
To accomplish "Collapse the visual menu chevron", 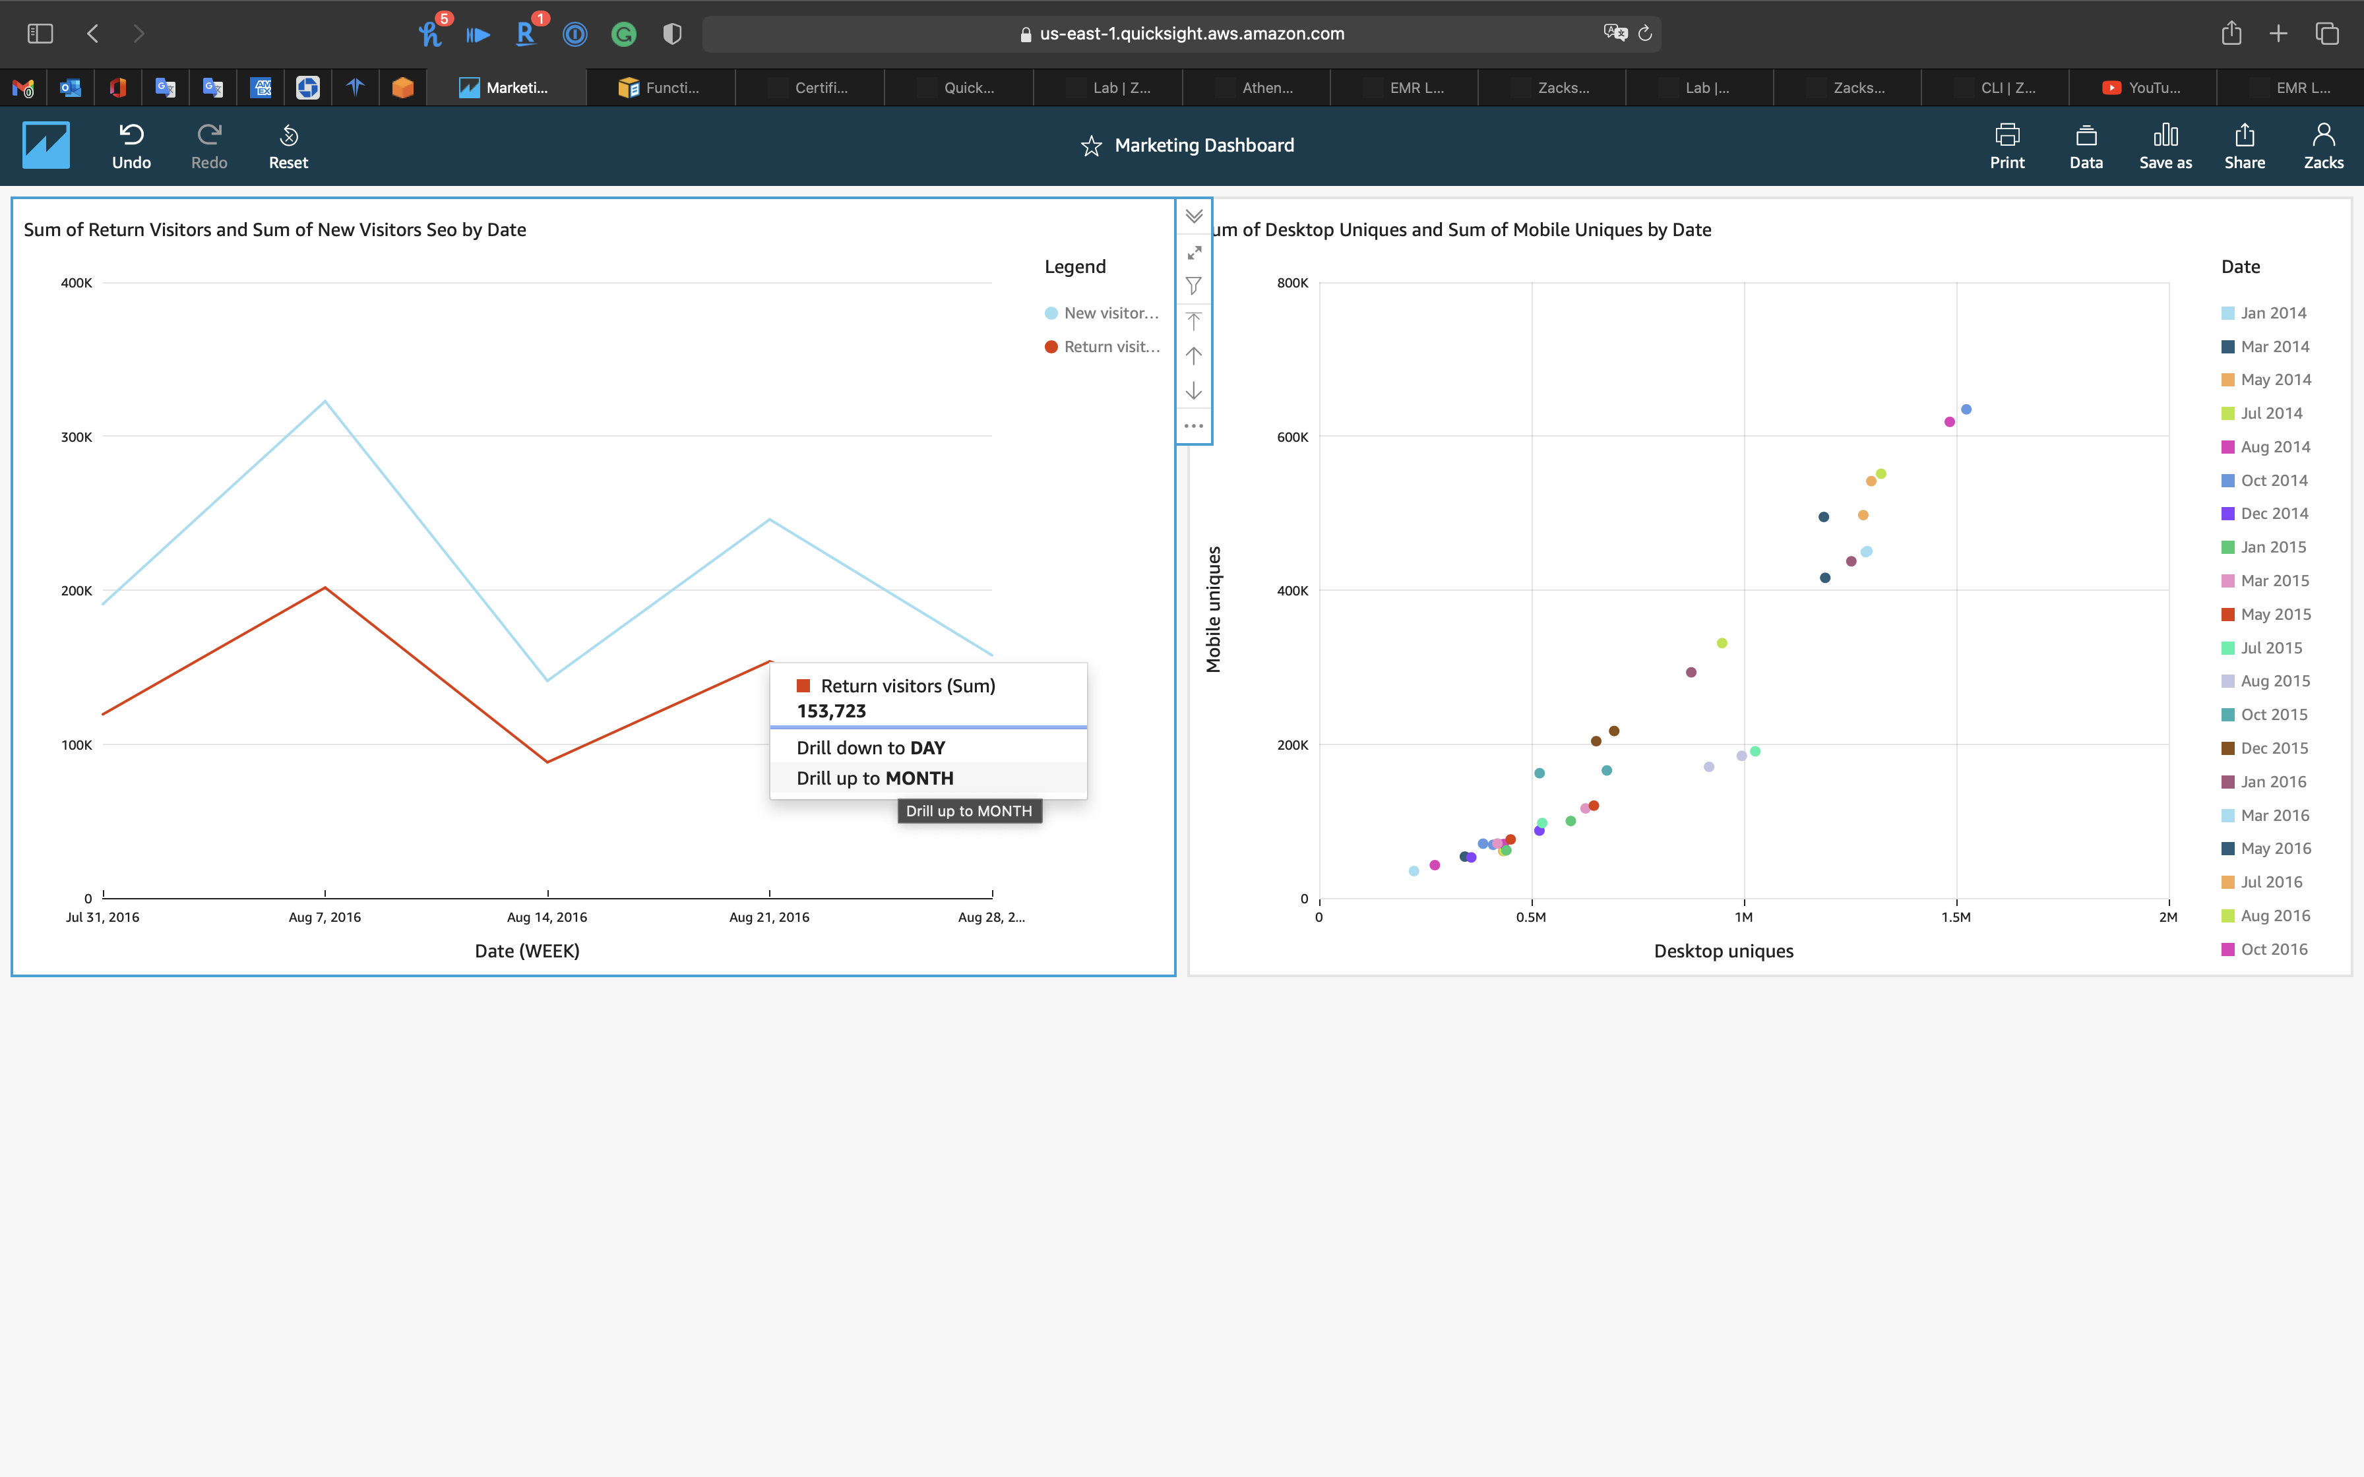I will (1194, 216).
